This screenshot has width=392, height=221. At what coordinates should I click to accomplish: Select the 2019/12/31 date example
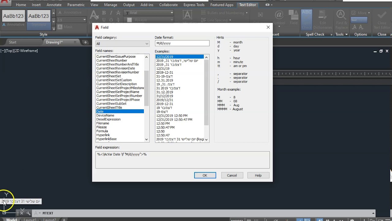click(x=164, y=100)
